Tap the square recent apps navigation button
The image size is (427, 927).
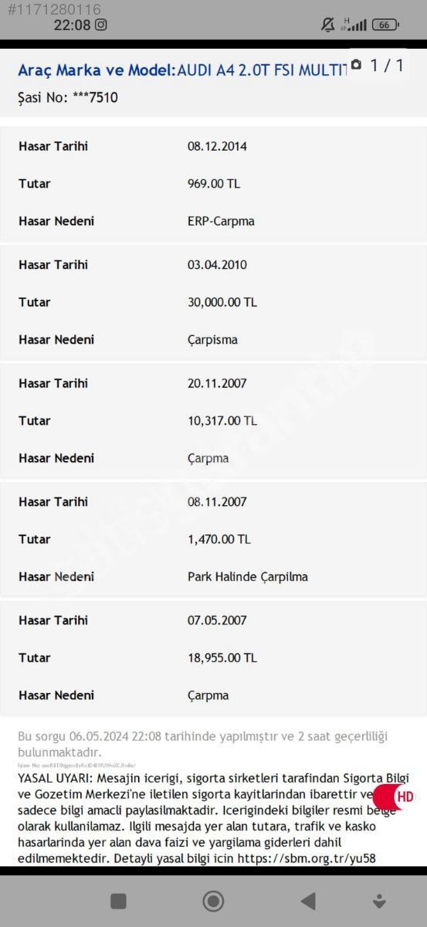coord(118,901)
